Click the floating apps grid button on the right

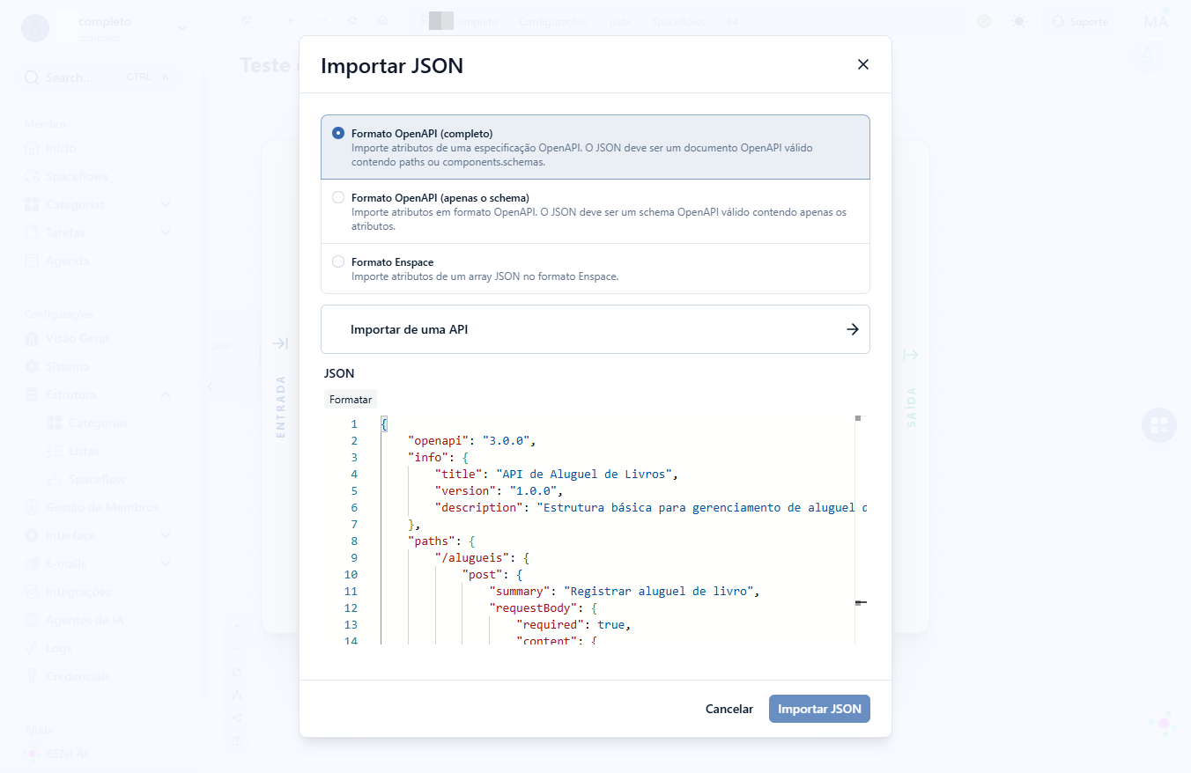pos(1159,425)
